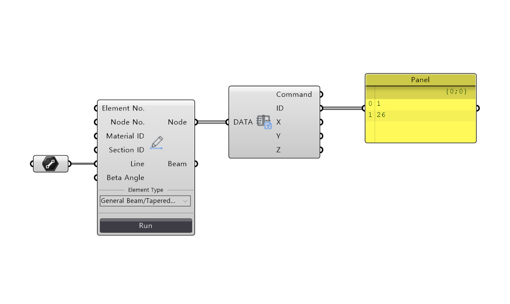
Task: Open the Element Type dropdown
Action: pos(145,201)
